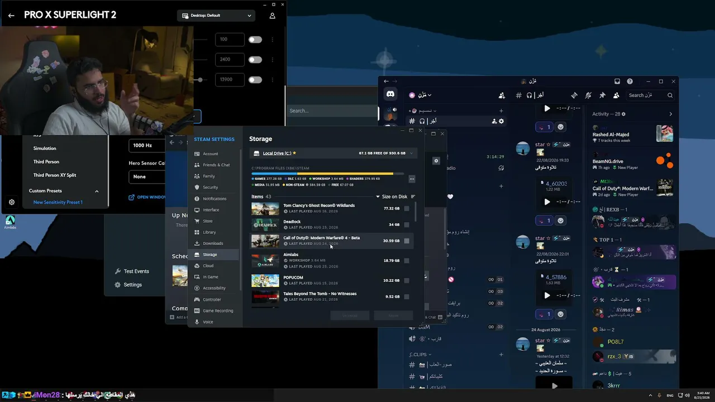Show pinned messages in Discord
This screenshot has width=715, height=402.
coord(602,95)
